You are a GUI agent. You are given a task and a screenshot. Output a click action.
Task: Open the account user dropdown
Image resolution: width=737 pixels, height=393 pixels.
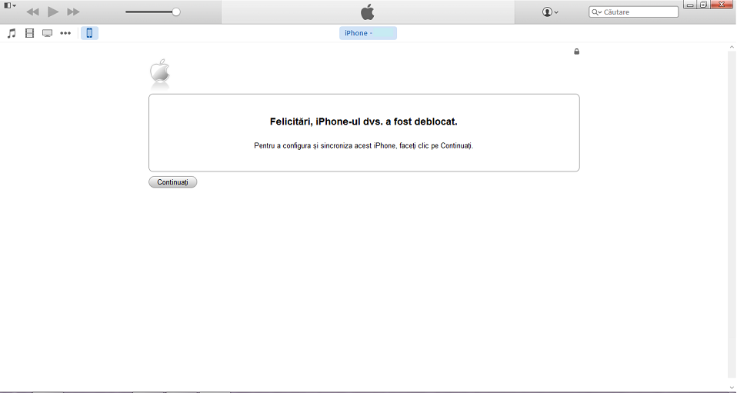[550, 12]
